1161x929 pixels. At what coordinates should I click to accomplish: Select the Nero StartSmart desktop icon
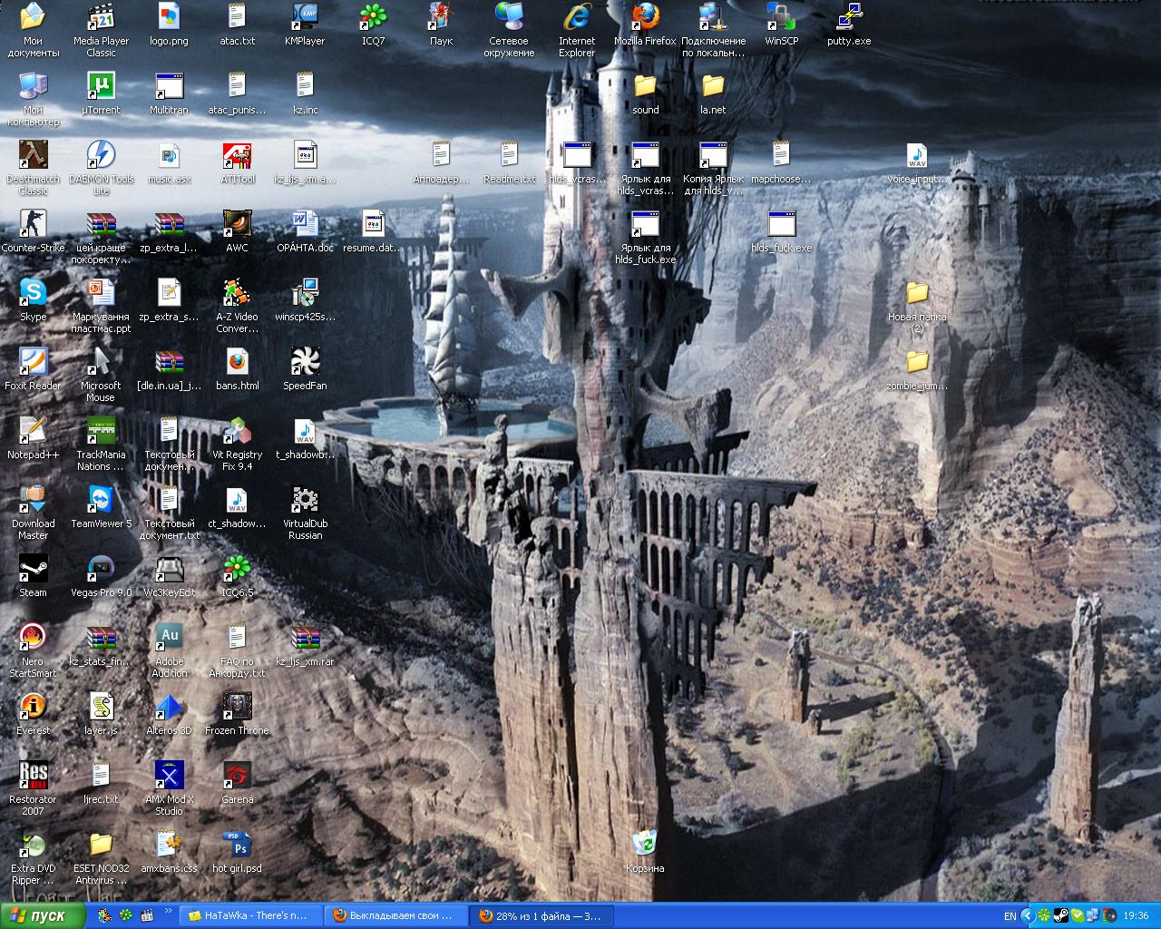pyautogui.click(x=33, y=650)
